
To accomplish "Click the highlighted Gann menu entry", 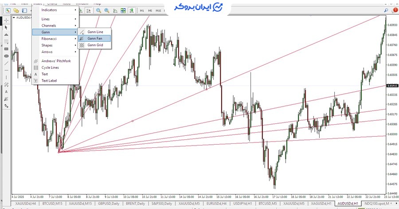I will 55,32.
